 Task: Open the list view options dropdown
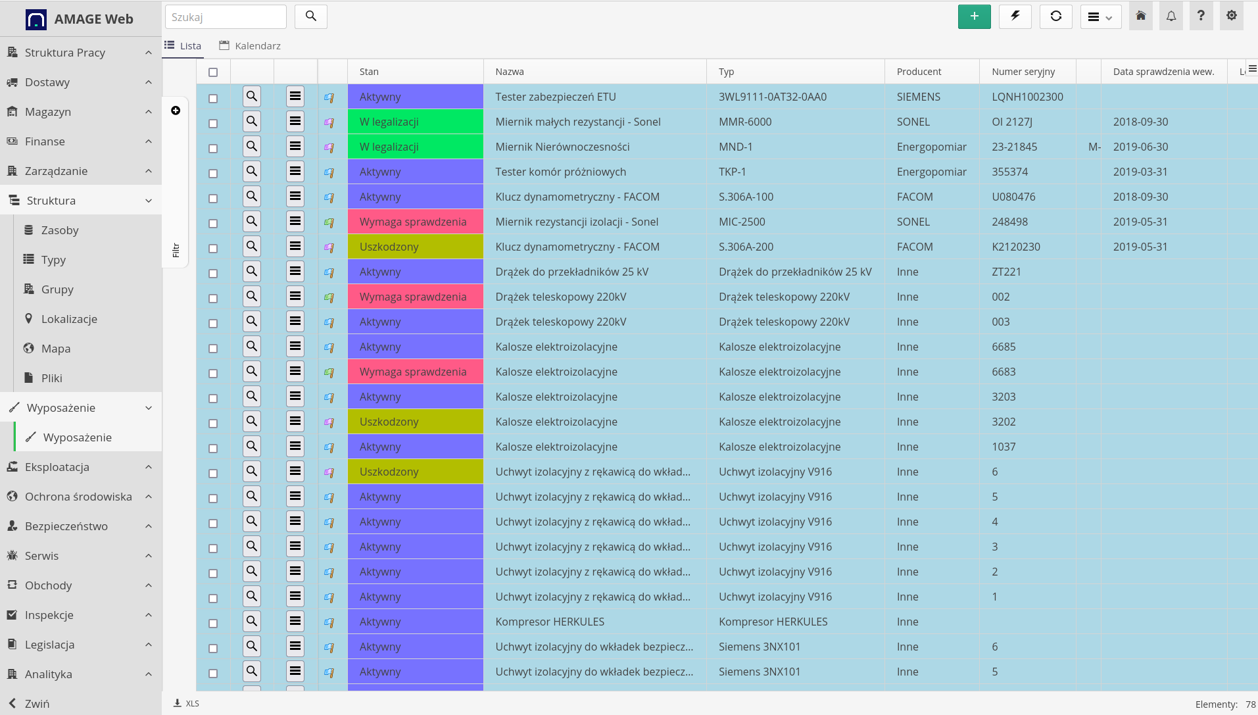(1100, 17)
